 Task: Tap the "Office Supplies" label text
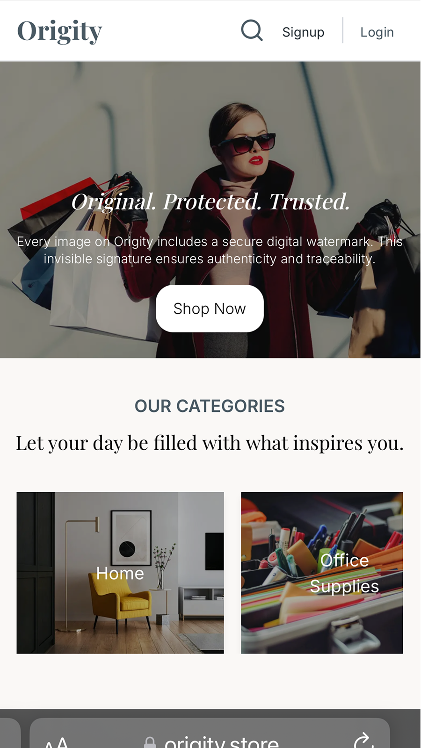pos(344,573)
